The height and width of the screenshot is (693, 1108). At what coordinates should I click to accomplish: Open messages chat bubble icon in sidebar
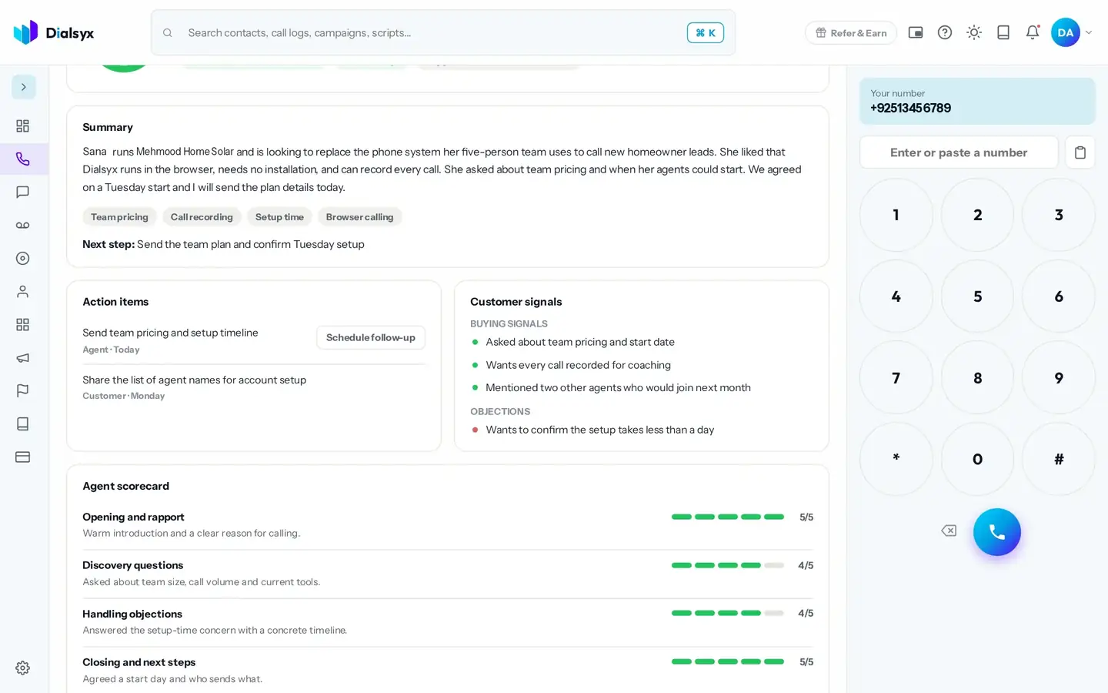23,192
